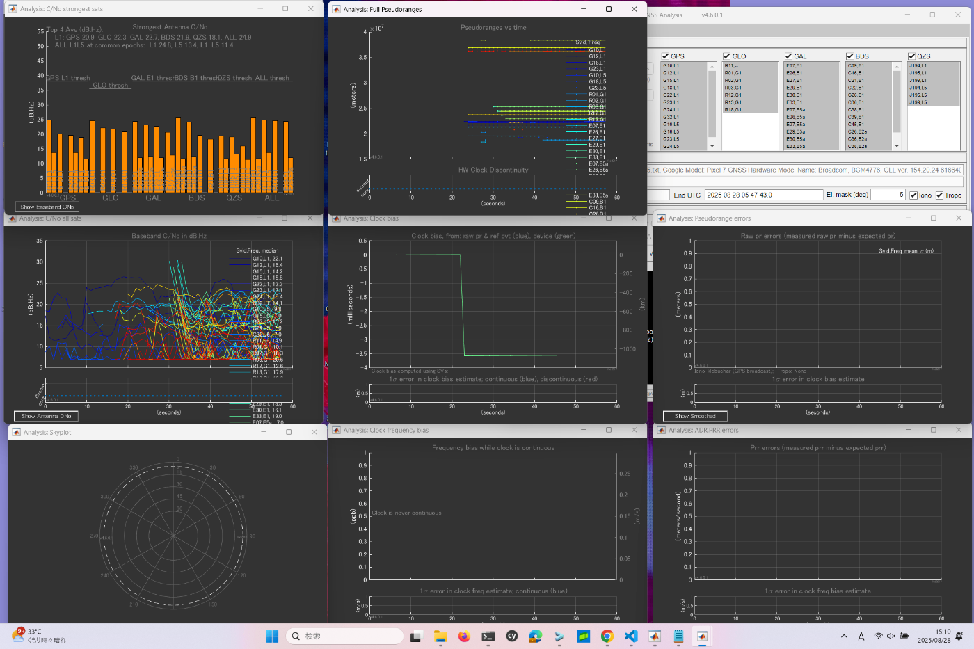Expand the hidden system tray icons chevron
The image size is (974, 649).
(x=844, y=636)
